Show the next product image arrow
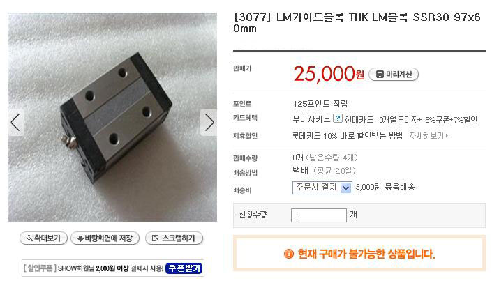The height and width of the screenshot is (283, 499). [209, 123]
